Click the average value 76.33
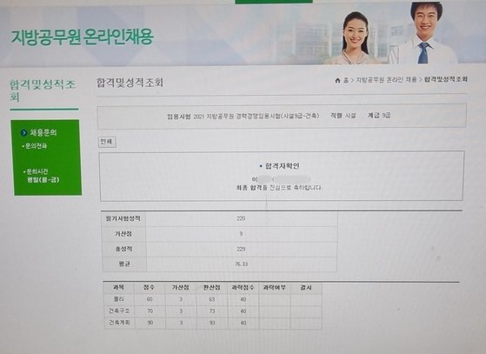Image resolution: width=486 pixels, height=354 pixels. pyautogui.click(x=242, y=264)
